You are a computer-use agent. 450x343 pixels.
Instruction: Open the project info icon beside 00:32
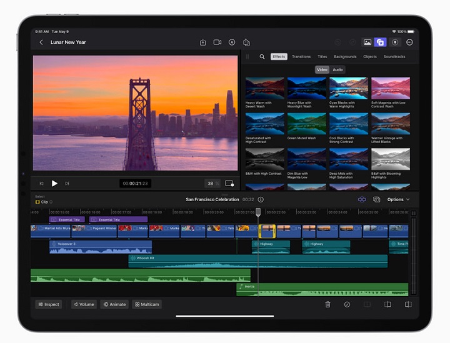point(261,199)
